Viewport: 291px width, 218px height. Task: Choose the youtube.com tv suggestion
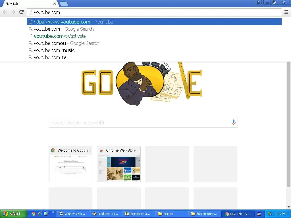tap(154, 57)
